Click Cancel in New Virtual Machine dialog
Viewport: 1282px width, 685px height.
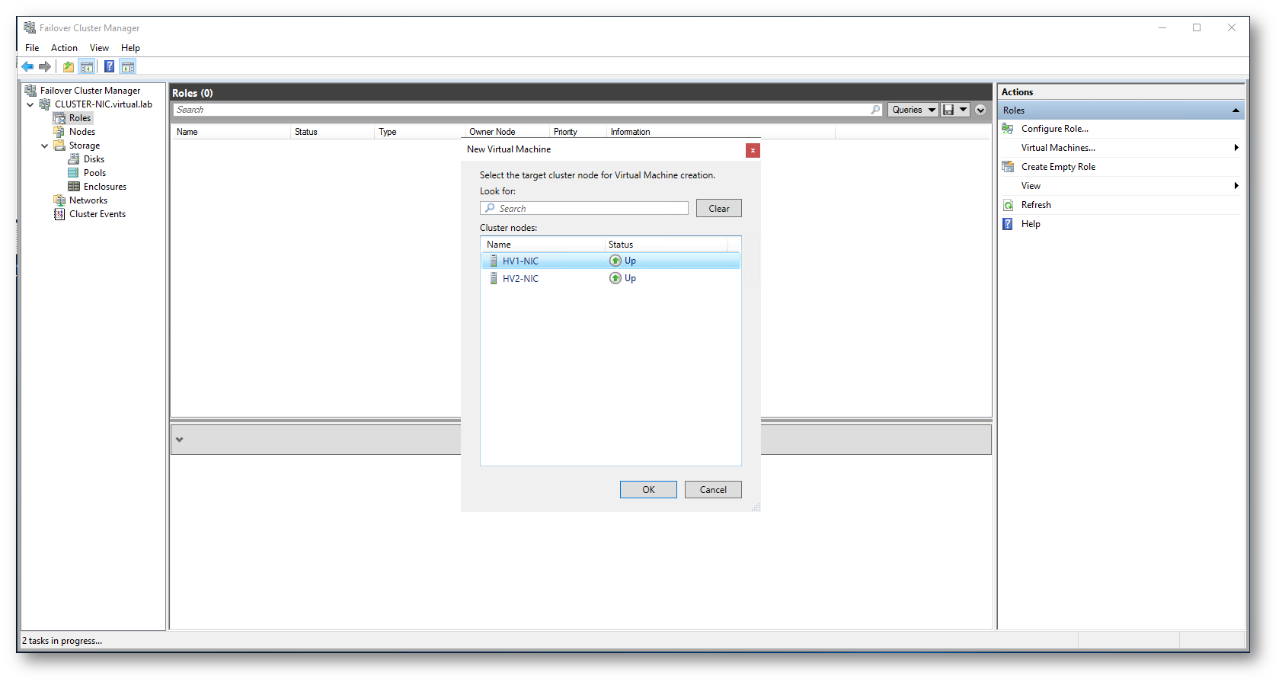[x=713, y=490]
